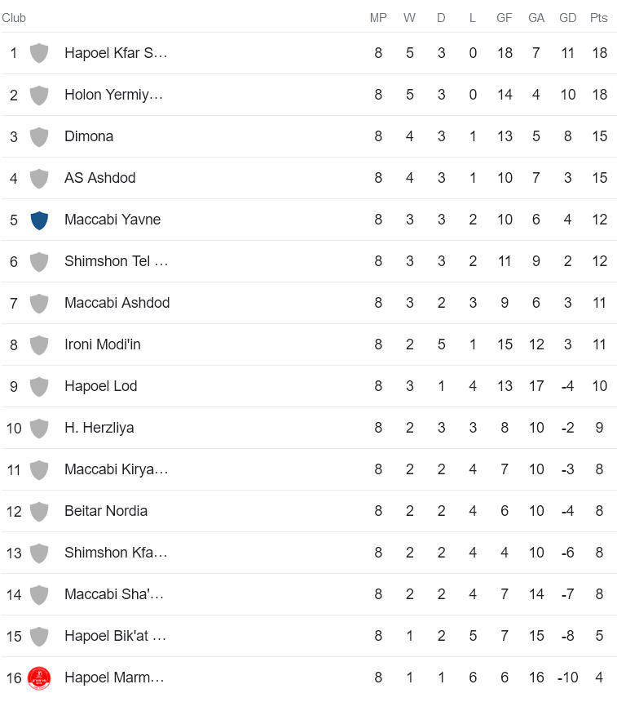Viewport: 617px width, 702px height.
Task: Click the Dimona club crest icon
Action: coord(39,136)
